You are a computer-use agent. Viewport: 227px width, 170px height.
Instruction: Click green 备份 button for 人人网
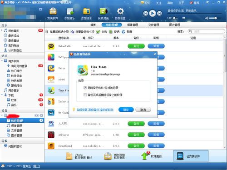click(136, 124)
